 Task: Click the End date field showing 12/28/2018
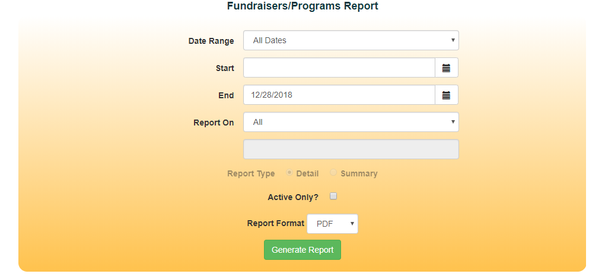[x=339, y=95]
